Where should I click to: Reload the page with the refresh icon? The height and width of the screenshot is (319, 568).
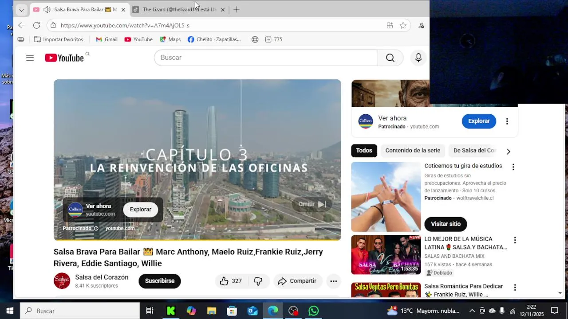(x=36, y=25)
